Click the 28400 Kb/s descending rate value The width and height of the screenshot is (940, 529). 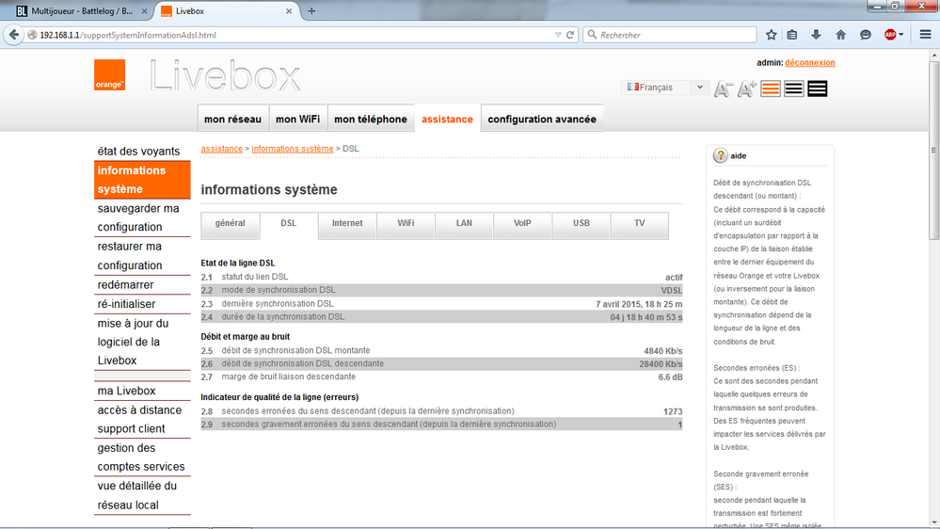pyautogui.click(x=661, y=364)
